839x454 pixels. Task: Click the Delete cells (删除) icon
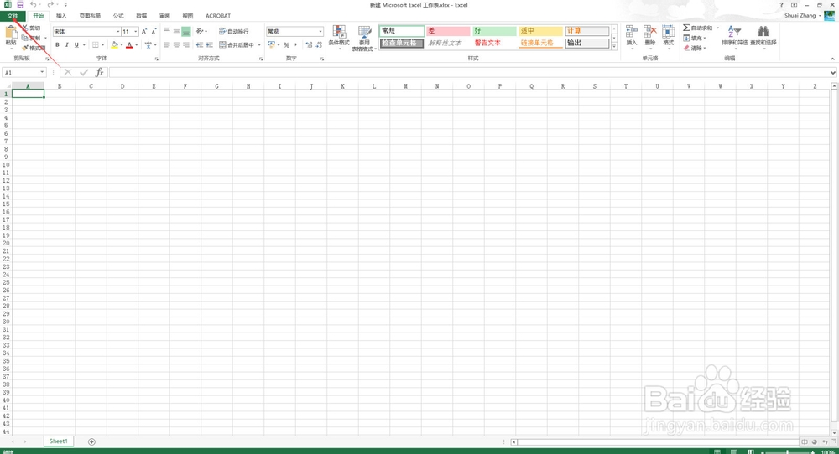650,32
